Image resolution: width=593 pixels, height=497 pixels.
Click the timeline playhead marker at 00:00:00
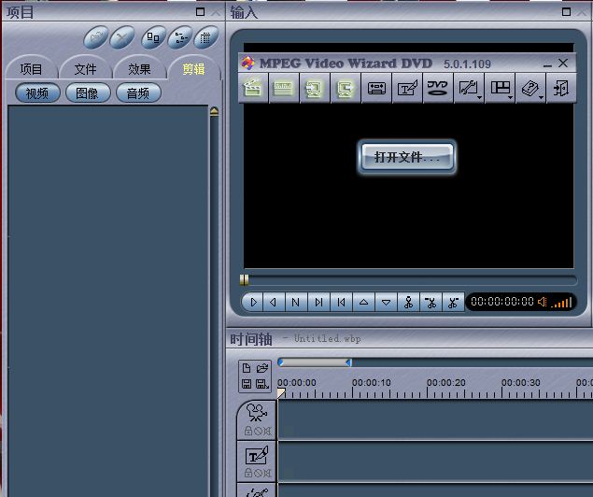pyautogui.click(x=281, y=393)
